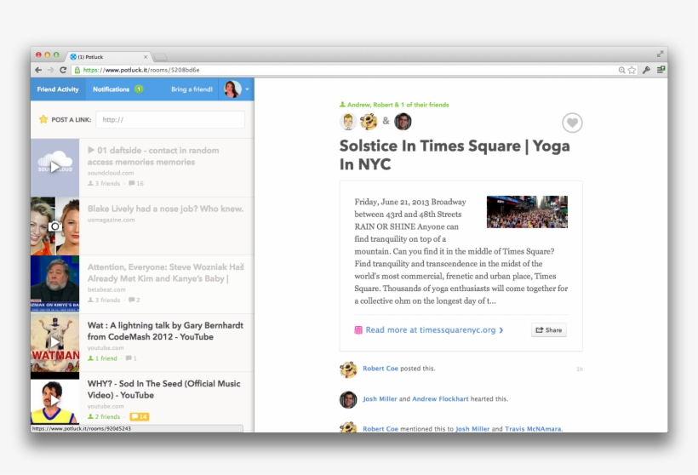Click the camera icon on Blake Lively thumbnail
This screenshot has width=698, height=475.
click(x=54, y=226)
